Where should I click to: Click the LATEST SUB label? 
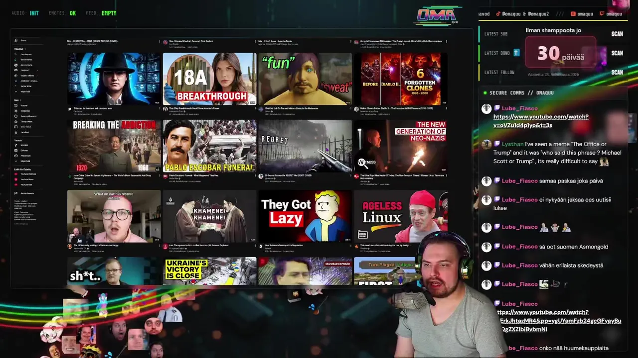pyautogui.click(x=496, y=34)
